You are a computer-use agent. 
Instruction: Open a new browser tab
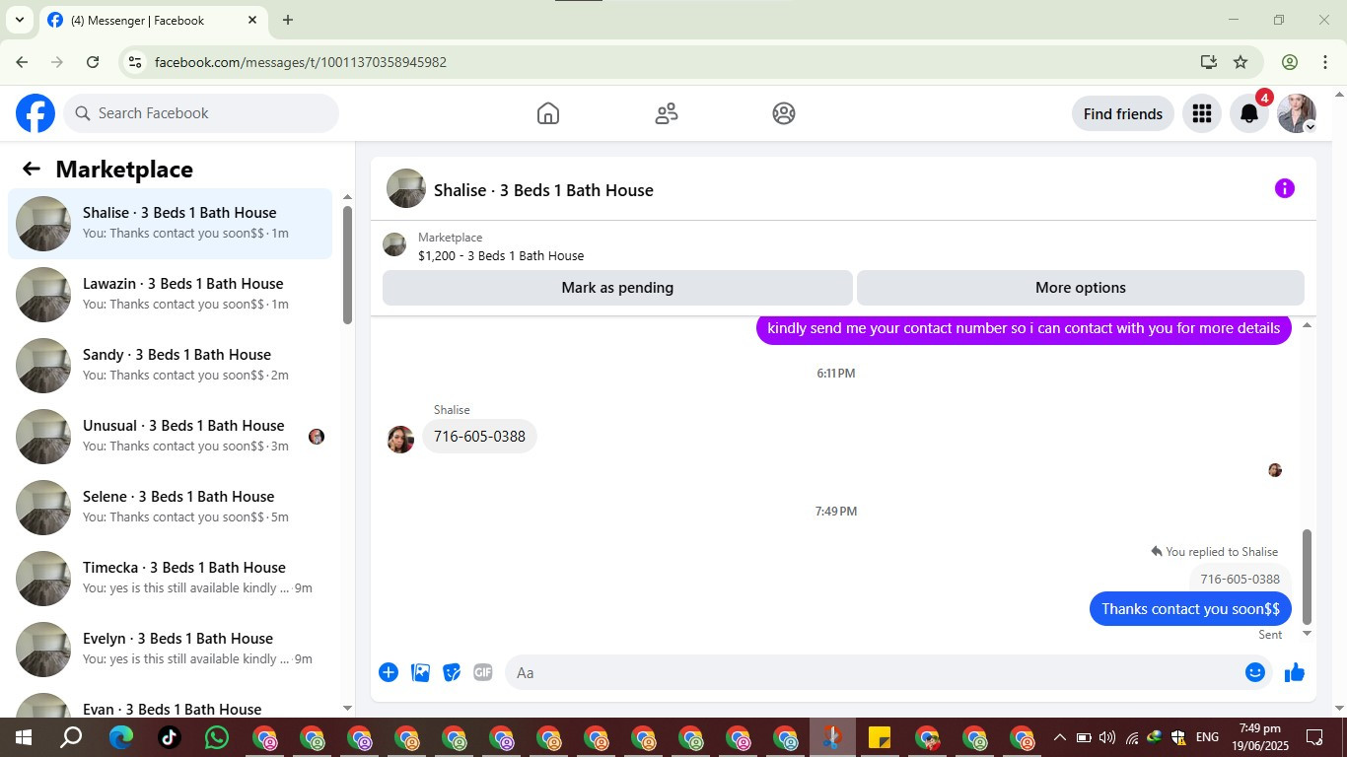click(288, 20)
